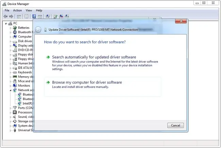Select the Batteries category icon

(15, 28)
